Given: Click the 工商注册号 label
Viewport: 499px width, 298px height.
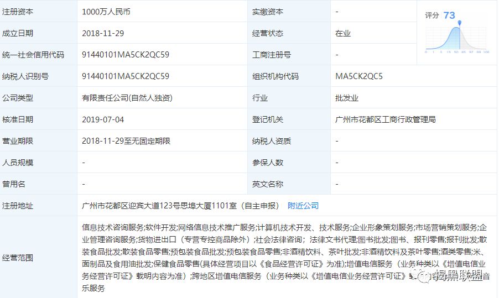Looking at the screenshot, I should (x=272, y=55).
